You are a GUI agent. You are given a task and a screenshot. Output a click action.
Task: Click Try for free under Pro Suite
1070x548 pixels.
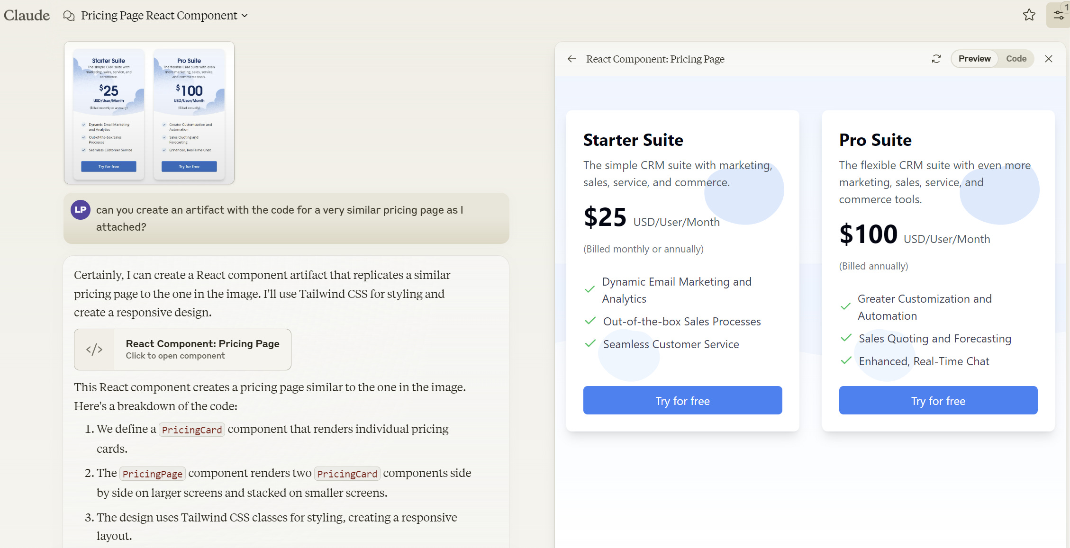click(938, 401)
